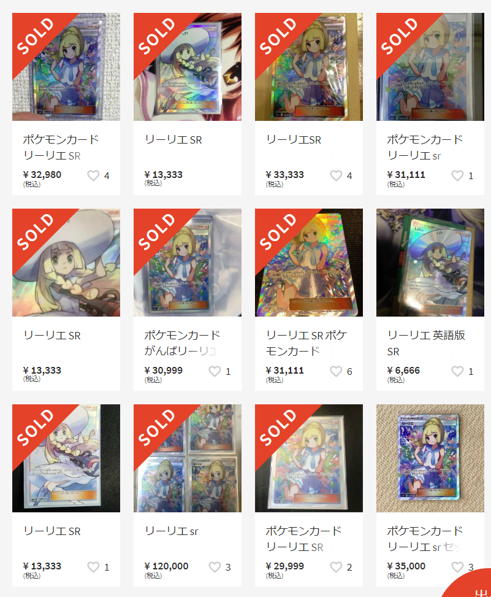The height and width of the screenshot is (597, 491).
Task: Open the unsold ¥35,000 card photo
Action: (430, 458)
